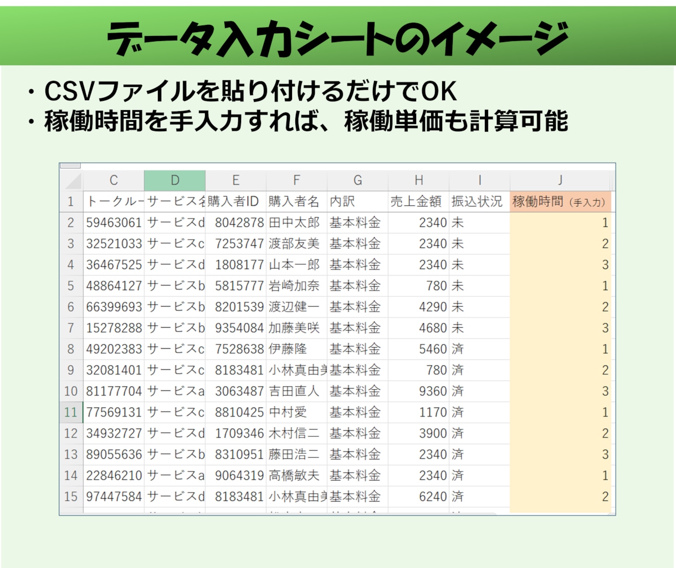Select cell with talk room 48864127
This screenshot has width=676, height=568.
[x=114, y=286]
